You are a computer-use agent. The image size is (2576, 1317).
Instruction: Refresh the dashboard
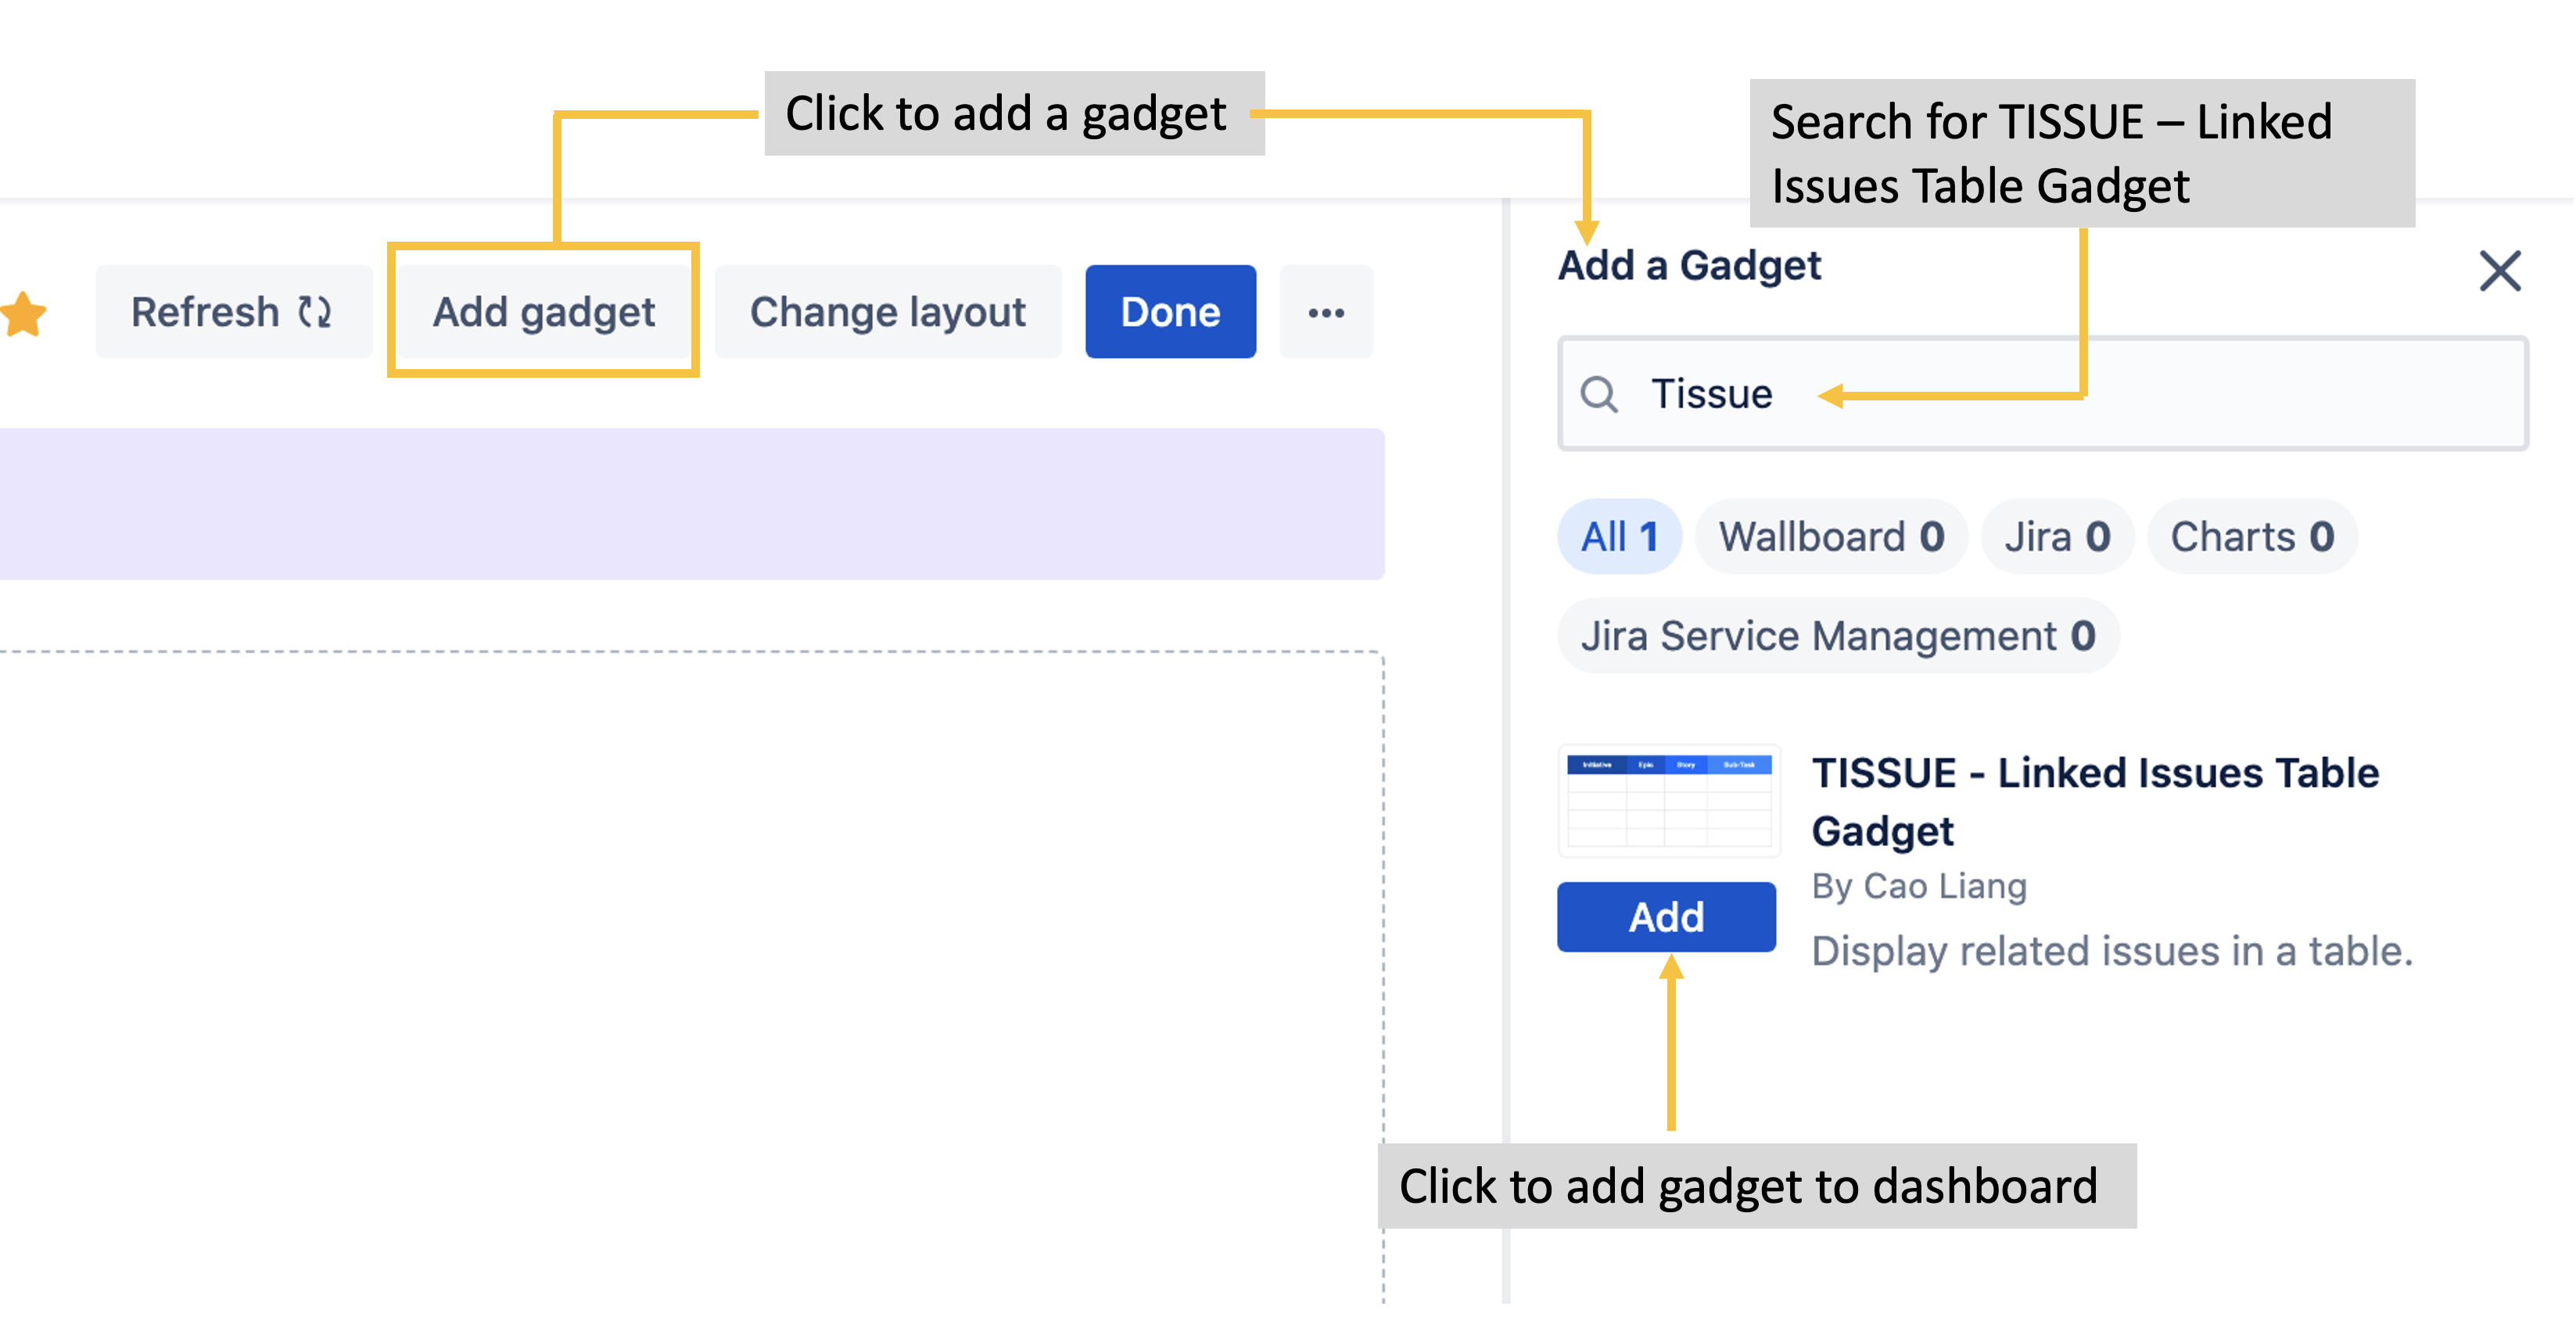233,312
